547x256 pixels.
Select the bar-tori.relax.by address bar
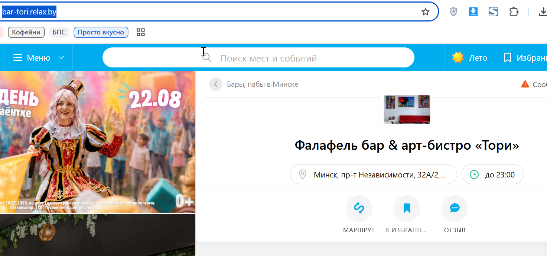click(x=219, y=12)
